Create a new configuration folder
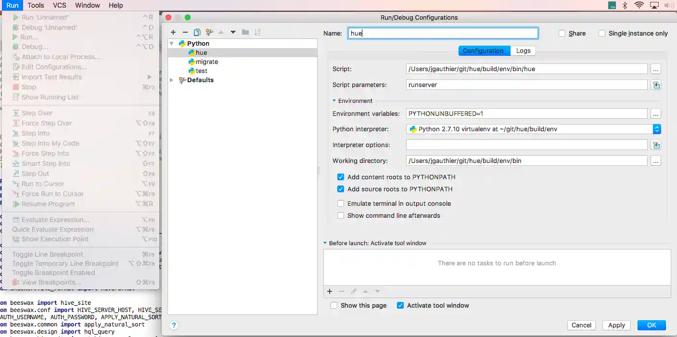Screen dimensions: 677x337 tap(245, 32)
